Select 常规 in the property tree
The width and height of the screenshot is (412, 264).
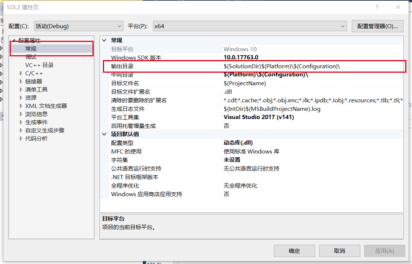31,49
